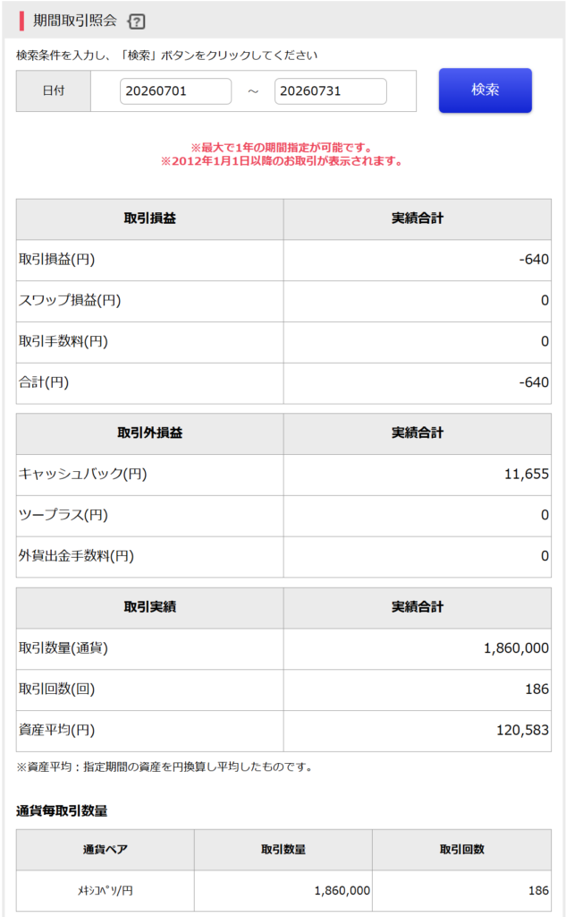Select the ツープラス(円) row label
The image size is (566, 917).
(63, 515)
